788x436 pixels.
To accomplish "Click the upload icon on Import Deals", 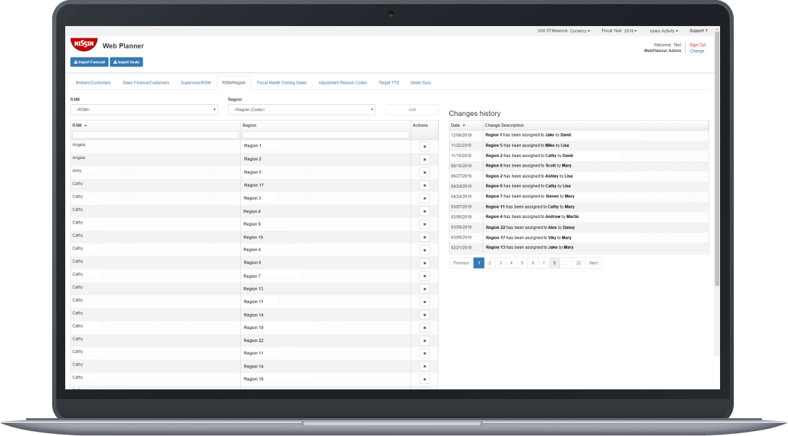I will click(115, 62).
